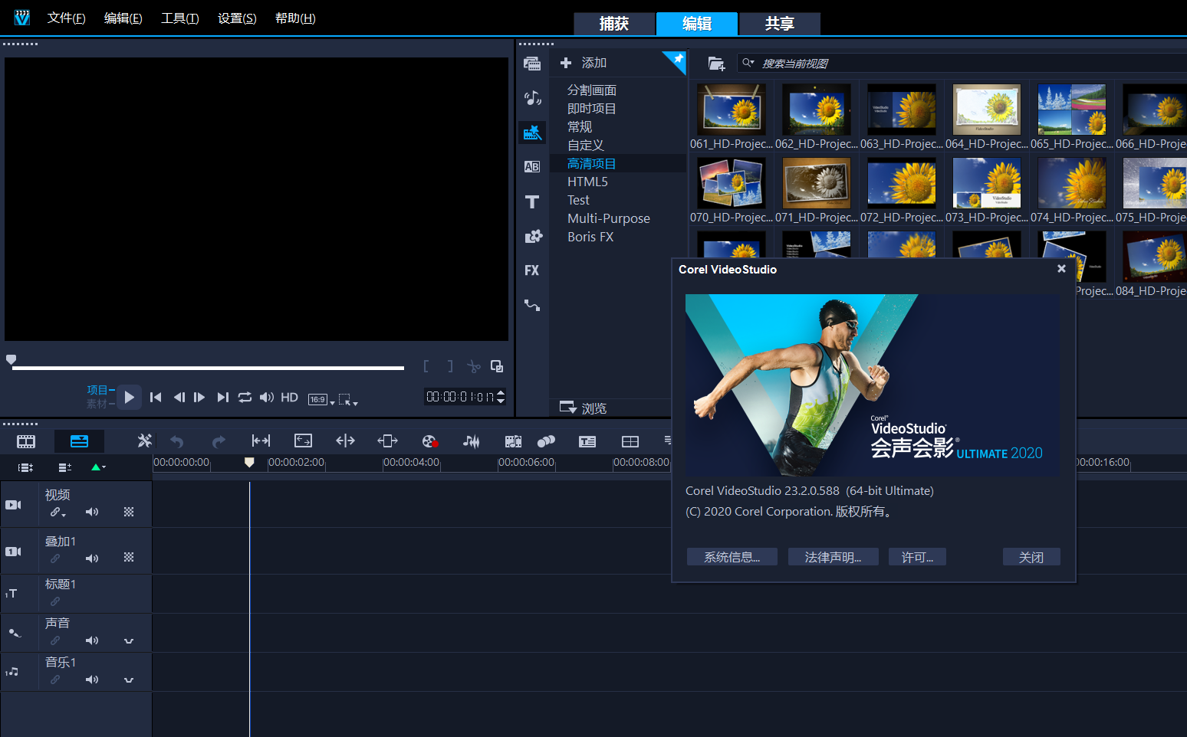Image resolution: width=1187 pixels, height=737 pixels.
Task: Click the timeline playhead marker on ruler
Action: coord(249,462)
